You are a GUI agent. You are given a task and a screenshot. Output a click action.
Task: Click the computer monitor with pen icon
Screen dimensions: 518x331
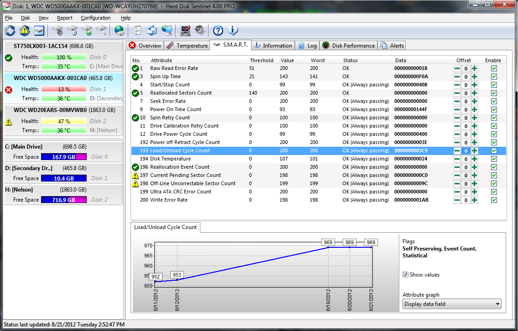(185, 31)
